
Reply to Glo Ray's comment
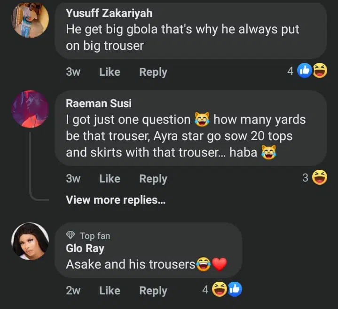point(153,291)
